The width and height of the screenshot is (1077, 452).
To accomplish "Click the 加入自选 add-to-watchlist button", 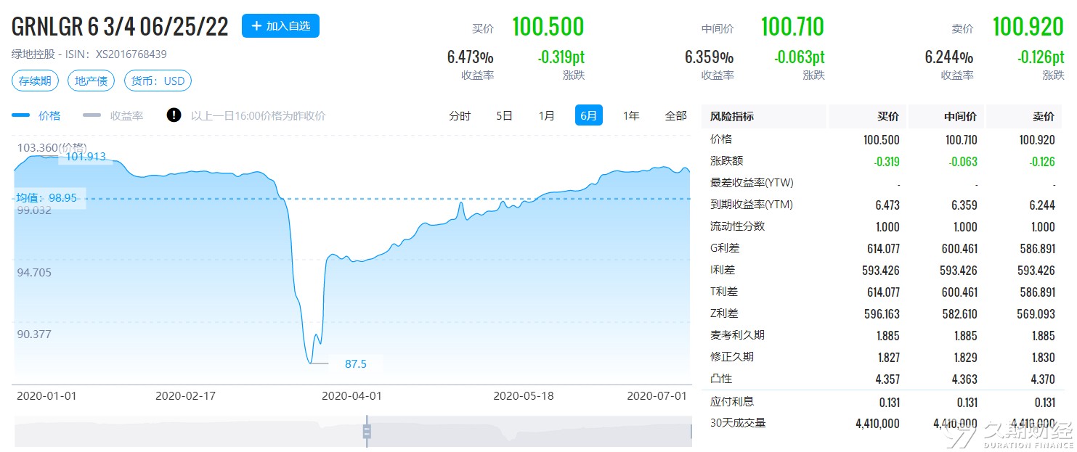I will pos(280,26).
